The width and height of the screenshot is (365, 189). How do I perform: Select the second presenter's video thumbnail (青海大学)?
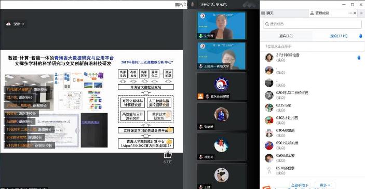pos(221,56)
